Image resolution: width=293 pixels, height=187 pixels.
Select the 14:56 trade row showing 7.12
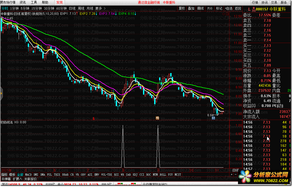pos(267,146)
